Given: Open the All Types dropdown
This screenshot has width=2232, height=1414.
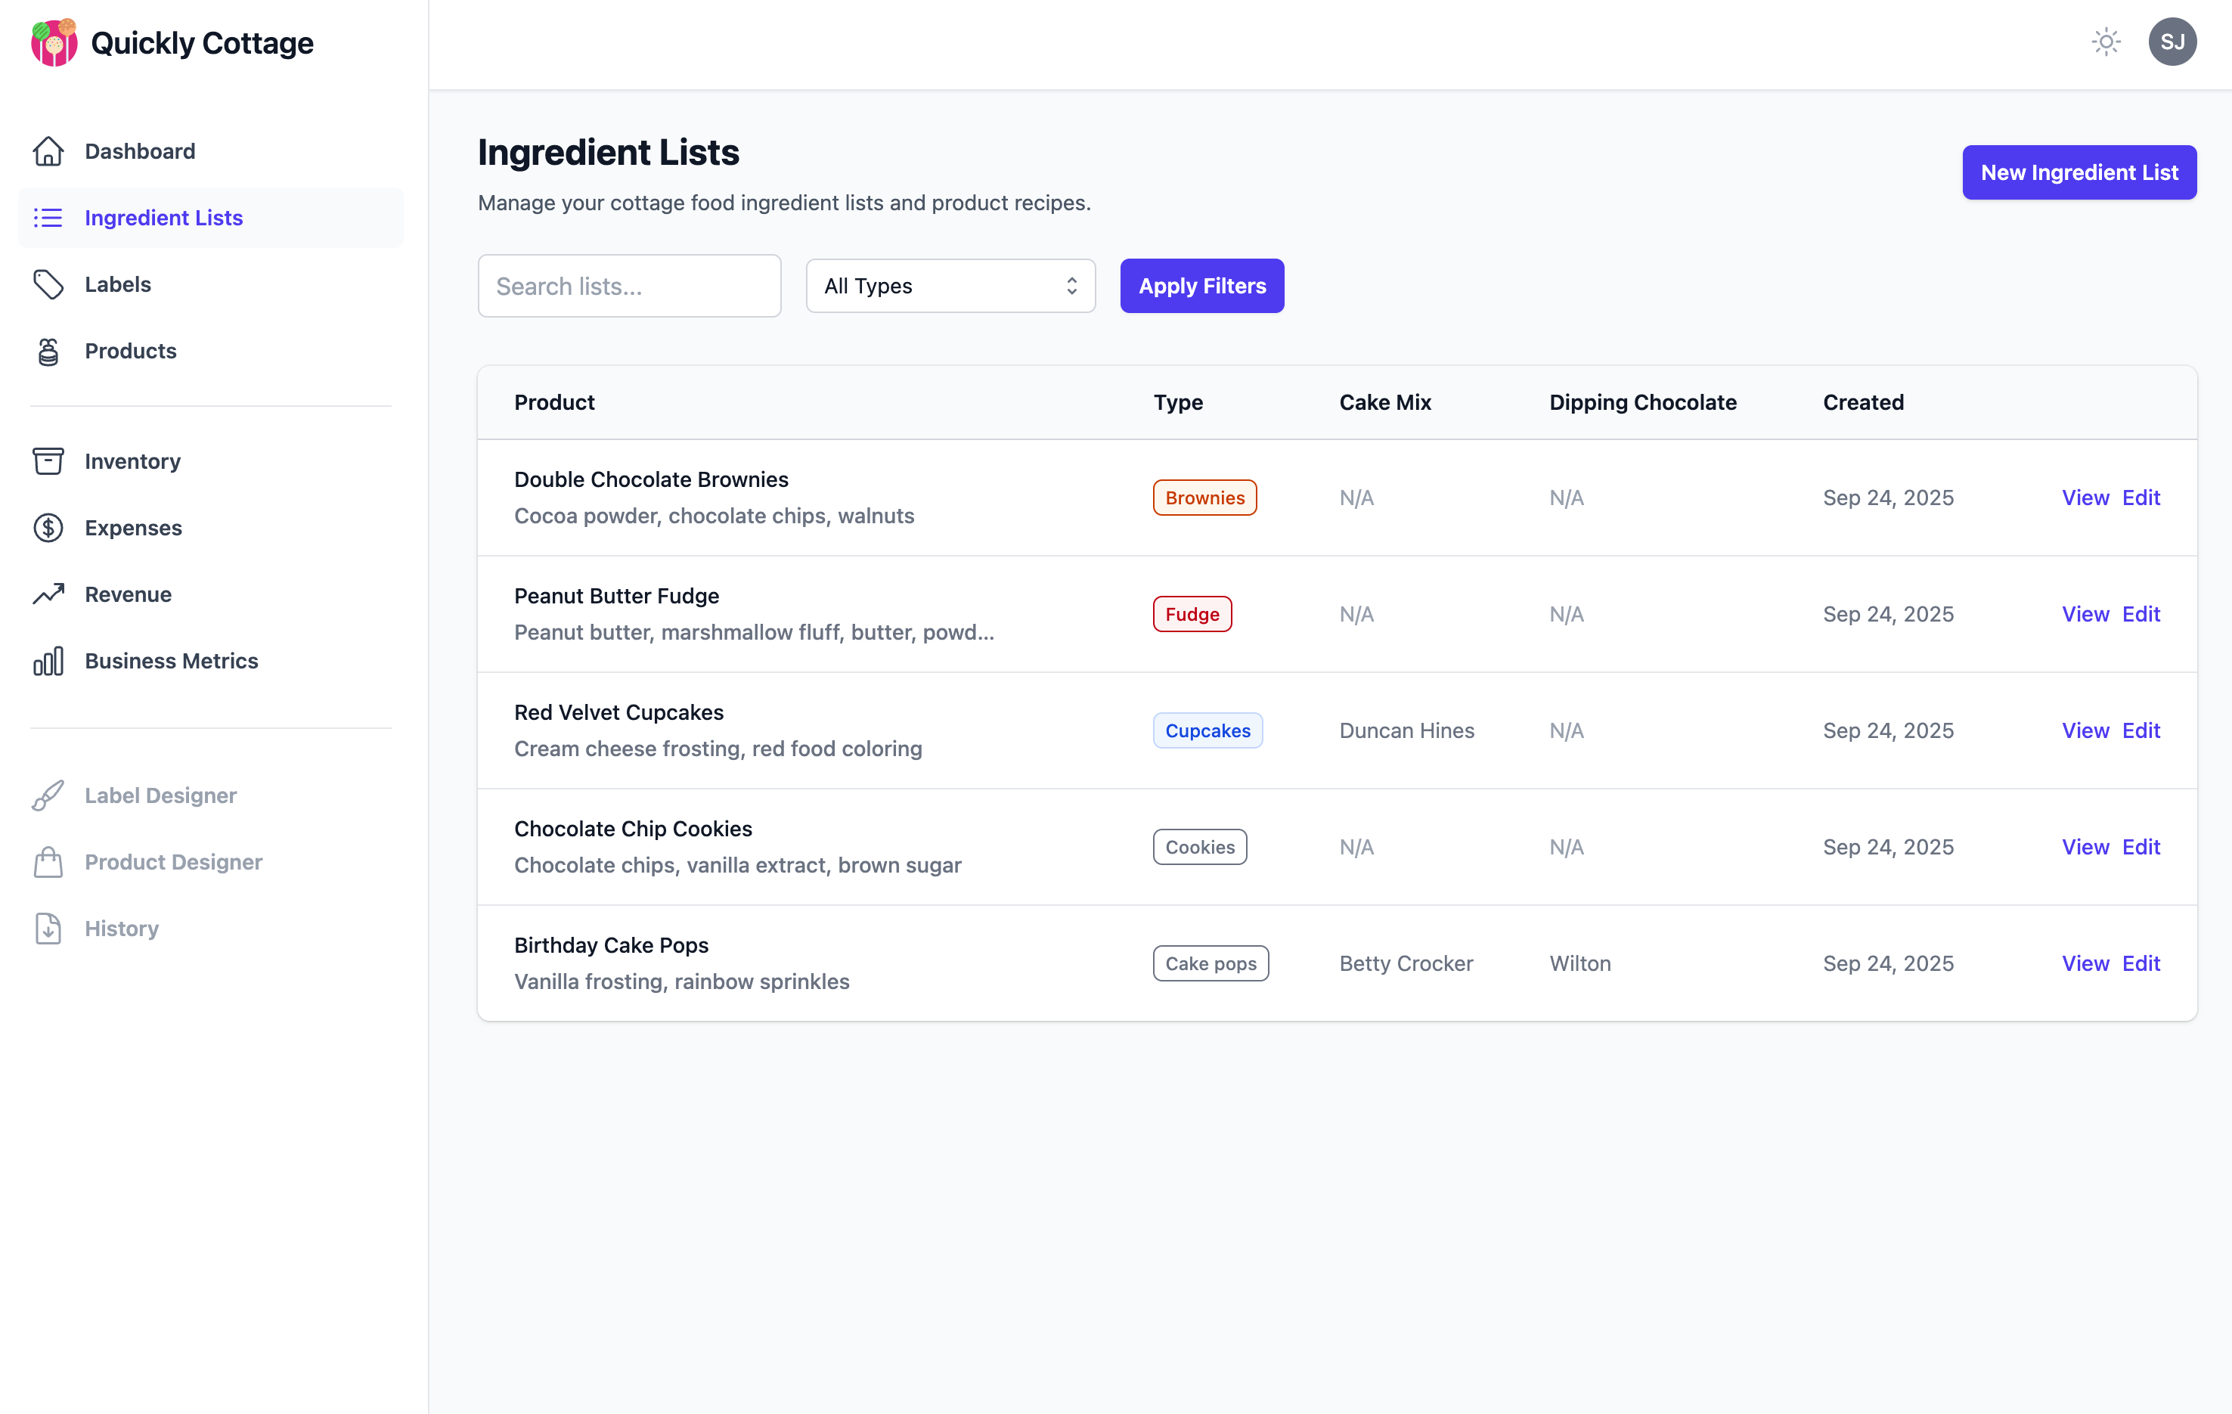Looking at the screenshot, I should click(x=950, y=286).
